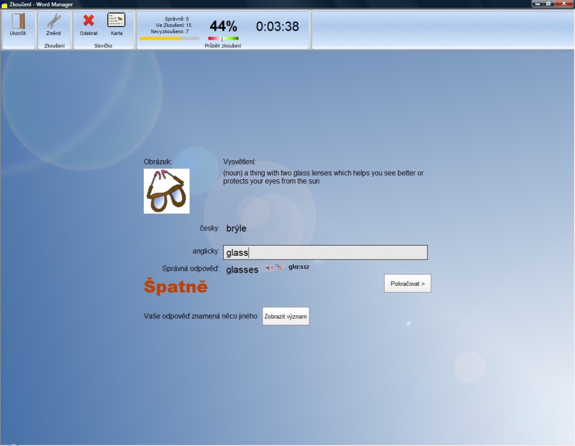Image resolution: width=575 pixels, height=446 pixels.
Task: Click the phonetic transcription text
Action: pos(298,267)
